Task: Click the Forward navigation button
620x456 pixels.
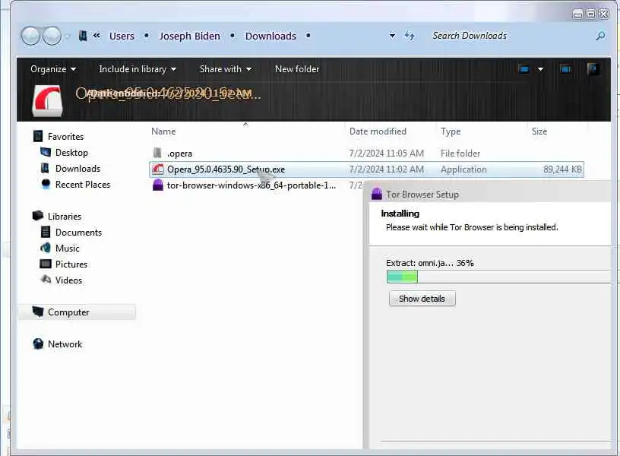Action: [52, 36]
